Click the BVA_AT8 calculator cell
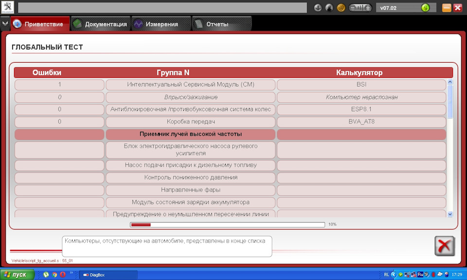Screen dimensions: 467x280 [x=361, y=122]
